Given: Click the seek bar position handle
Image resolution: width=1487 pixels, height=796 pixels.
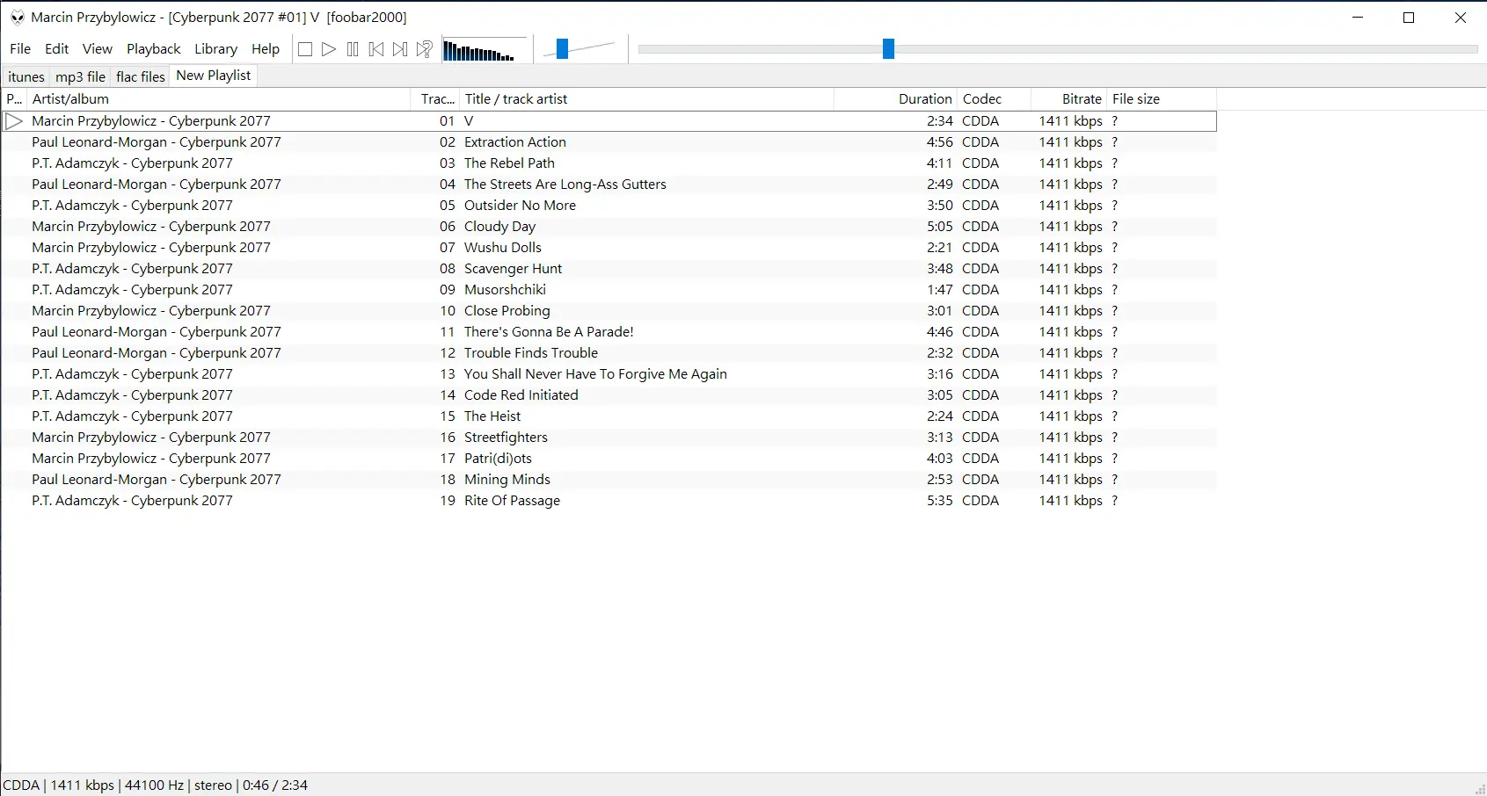Looking at the screenshot, I should pos(888,48).
